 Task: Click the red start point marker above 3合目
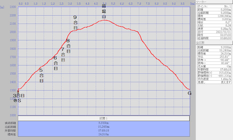(x=18, y=91)
